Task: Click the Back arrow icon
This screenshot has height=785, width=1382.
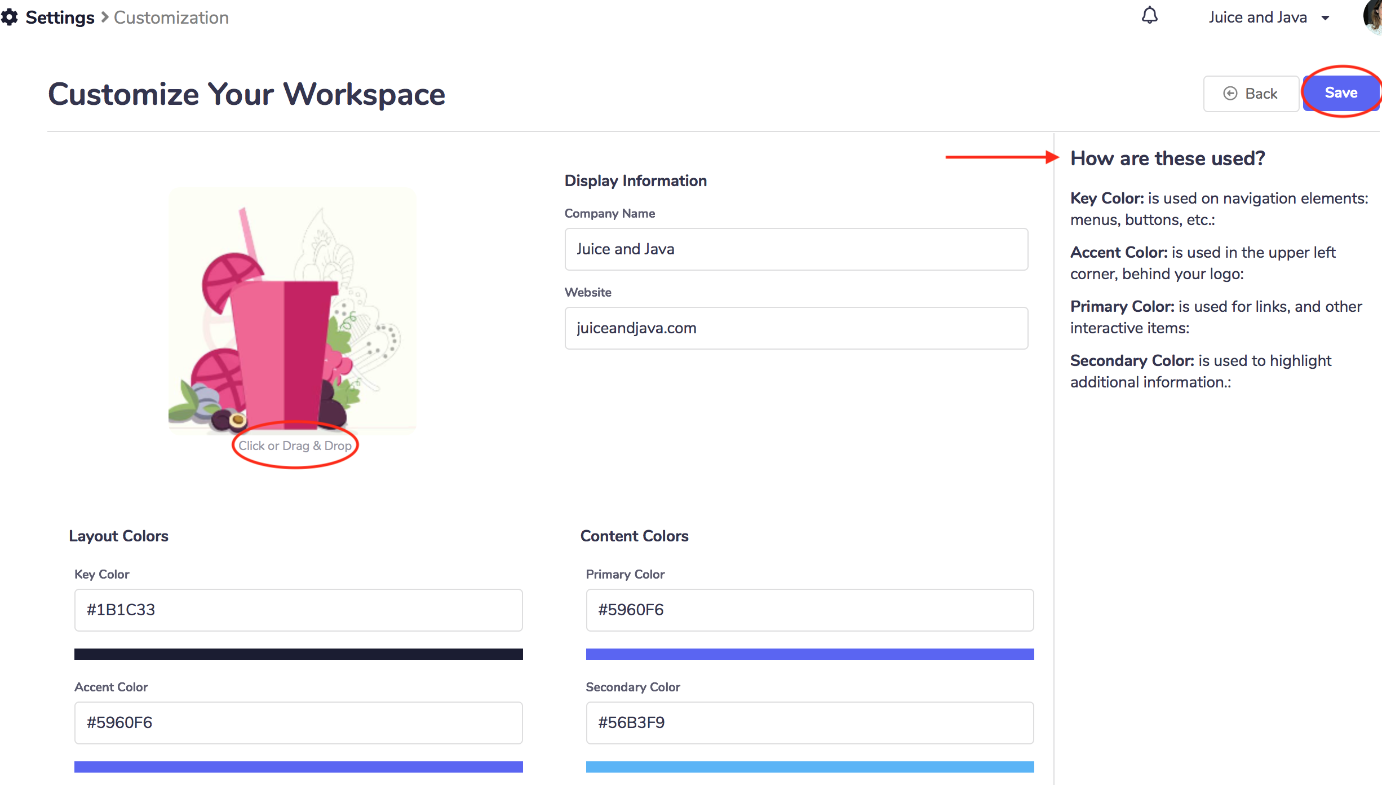Action: [x=1230, y=94]
